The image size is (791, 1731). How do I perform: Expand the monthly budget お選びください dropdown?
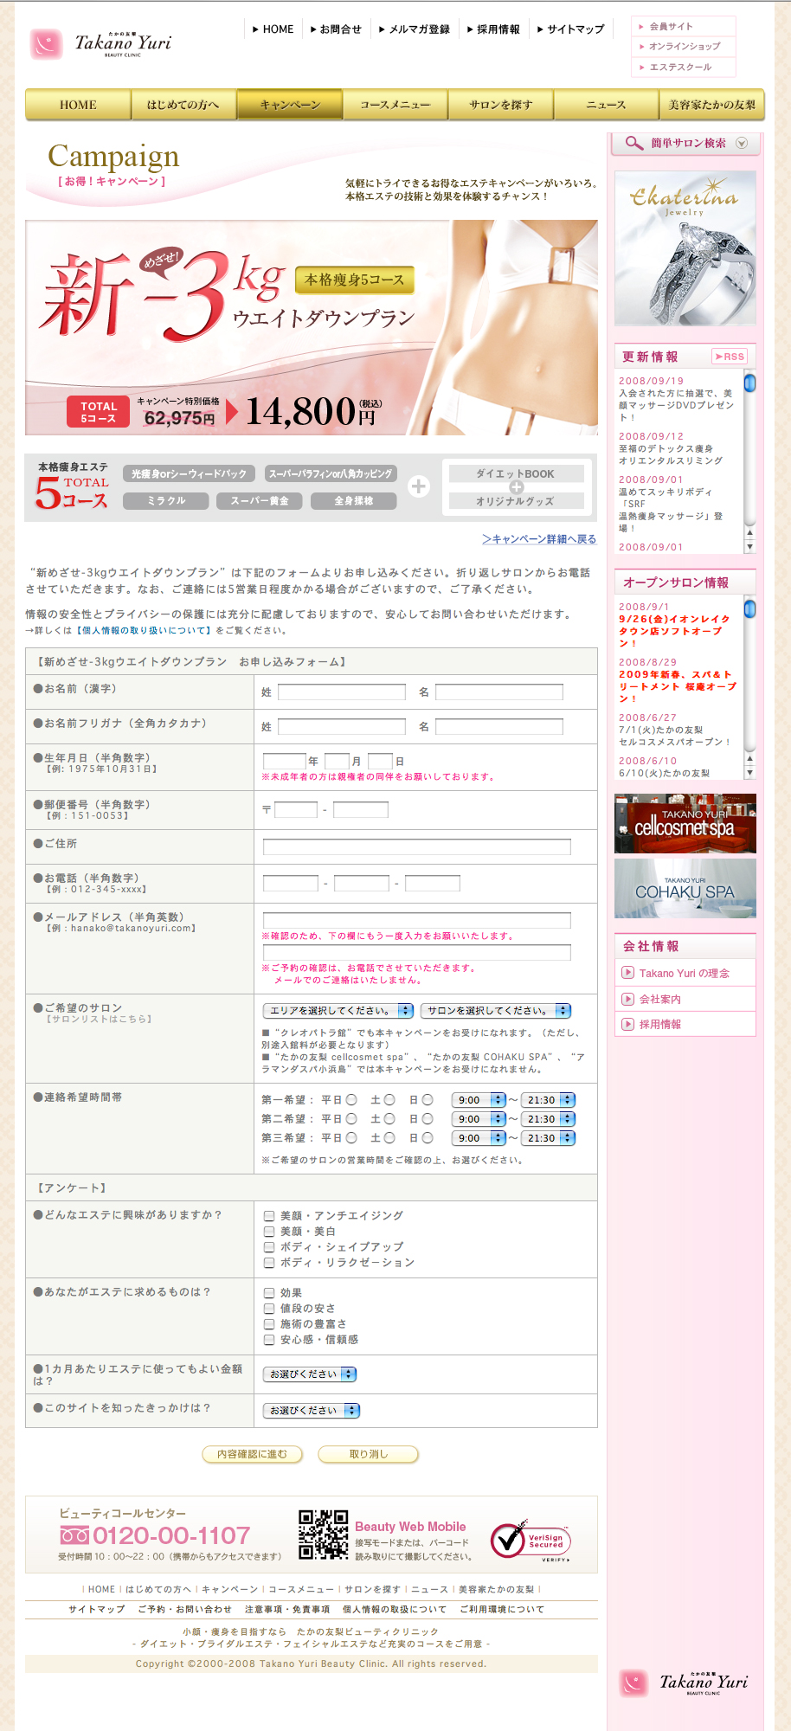coord(310,1374)
